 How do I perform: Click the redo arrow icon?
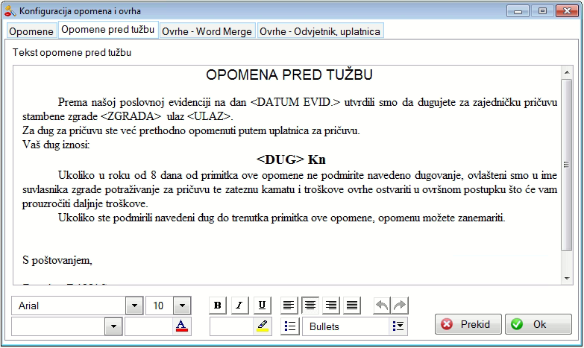[x=400, y=305]
